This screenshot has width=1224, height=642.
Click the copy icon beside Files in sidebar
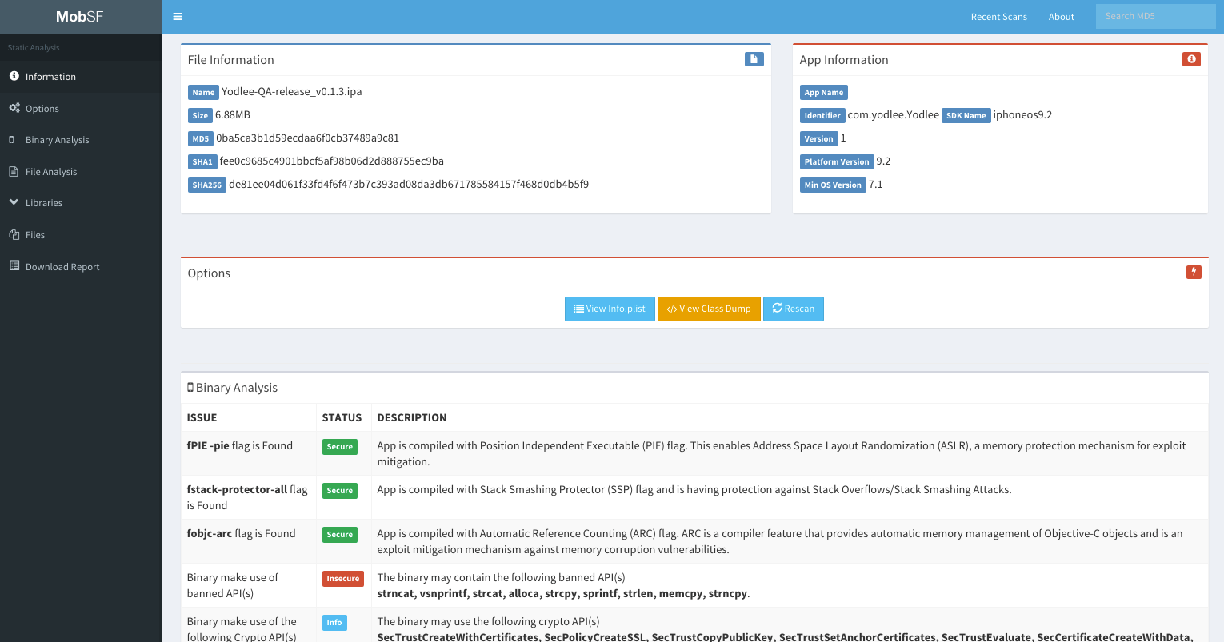click(x=14, y=234)
